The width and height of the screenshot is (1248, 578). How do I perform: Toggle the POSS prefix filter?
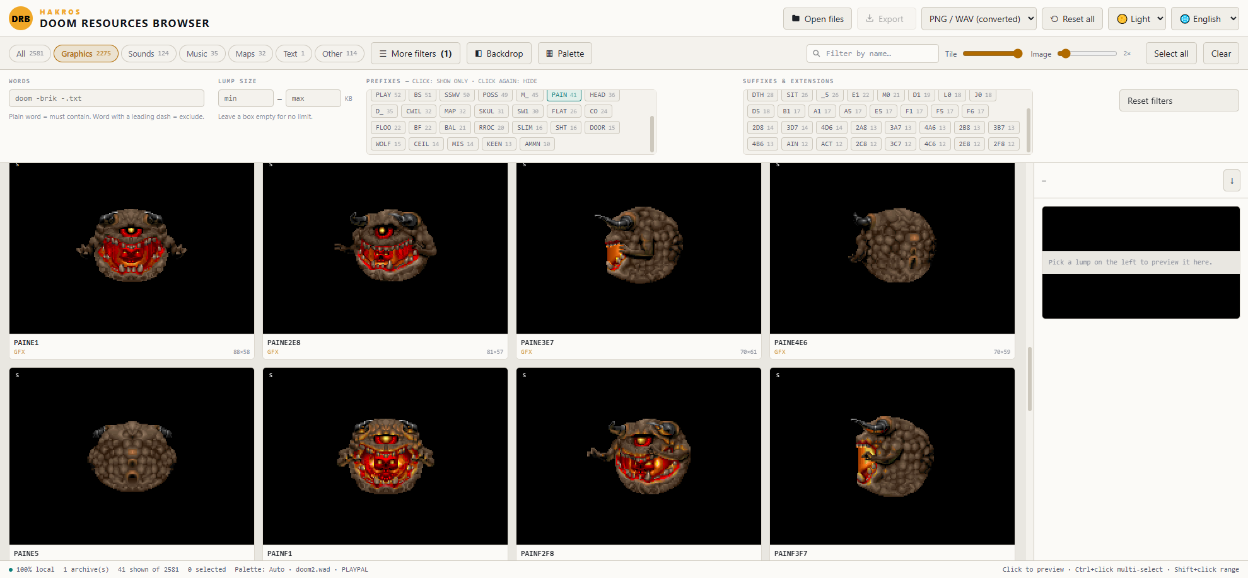point(495,95)
